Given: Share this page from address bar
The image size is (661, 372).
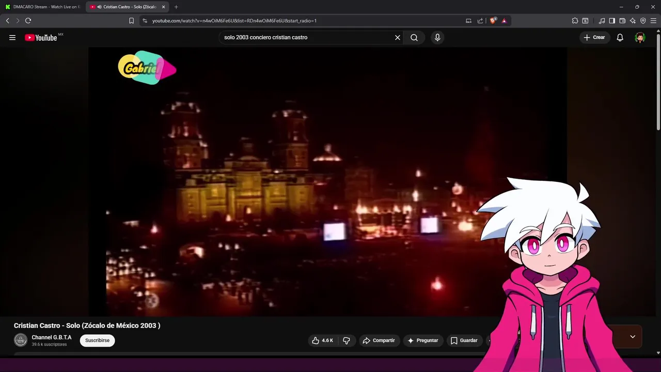Looking at the screenshot, I should [x=480, y=21].
